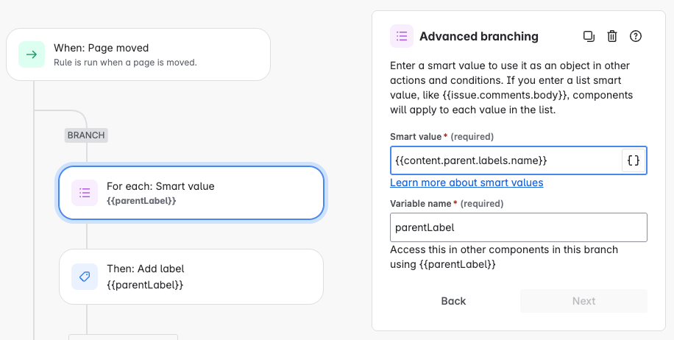Click the Advanced branching header icon
The height and width of the screenshot is (340, 674).
coord(402,36)
